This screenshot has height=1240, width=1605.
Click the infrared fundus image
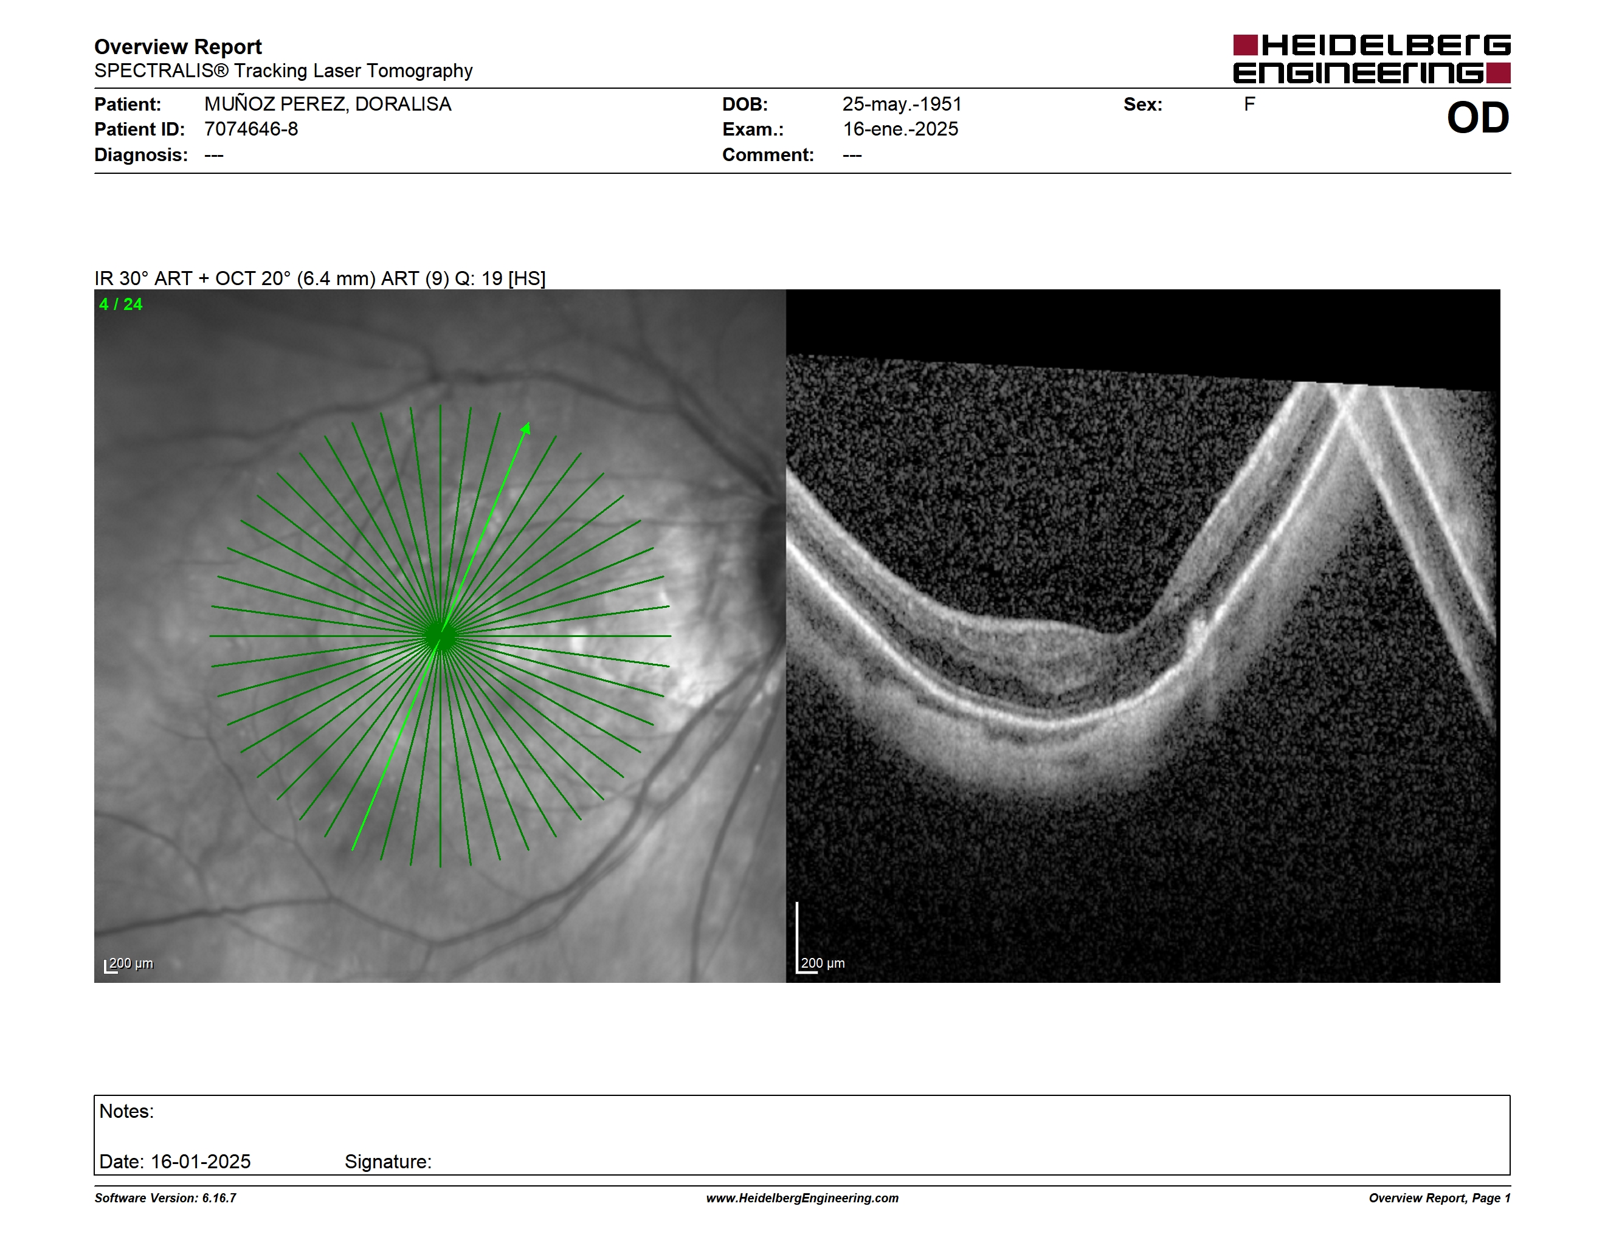(440, 635)
